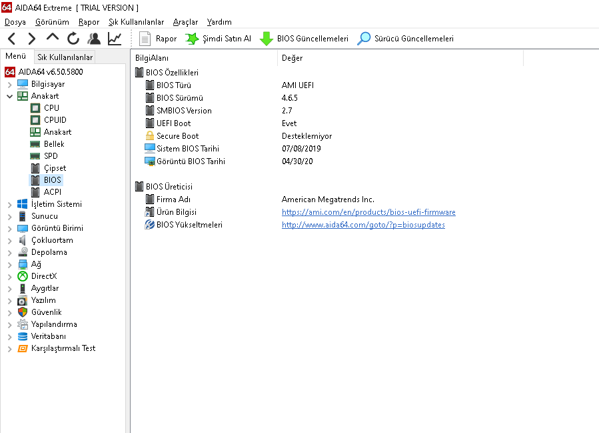Click the İşletim Sistemi Windows logo icon

[x=23, y=204]
